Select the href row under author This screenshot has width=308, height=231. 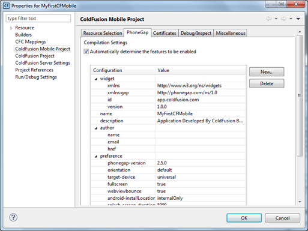112,149
